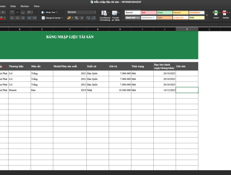
Task: Switch to the View tab
Action: coord(36,6)
